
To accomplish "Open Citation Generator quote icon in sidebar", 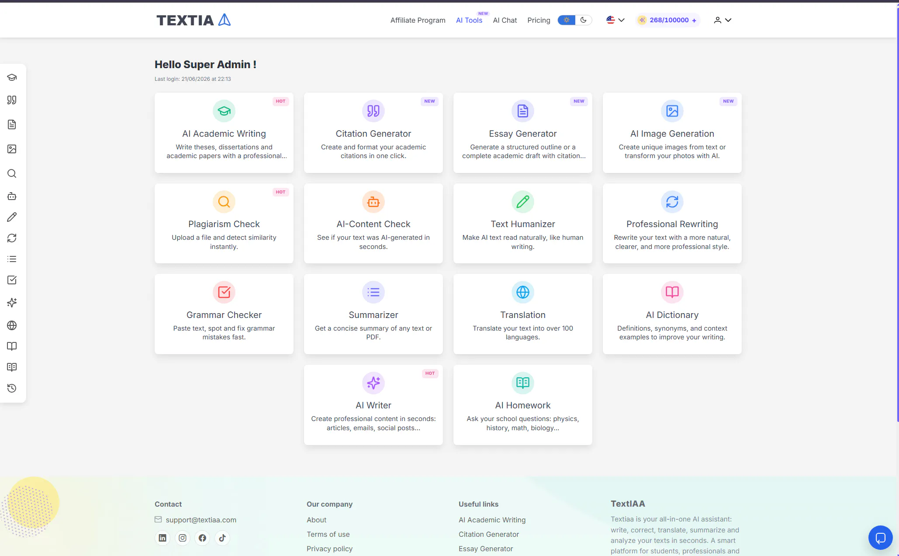I will [12, 100].
